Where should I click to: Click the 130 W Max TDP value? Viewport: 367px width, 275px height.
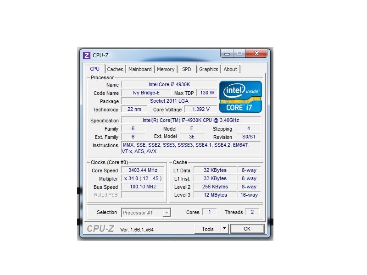point(207,93)
